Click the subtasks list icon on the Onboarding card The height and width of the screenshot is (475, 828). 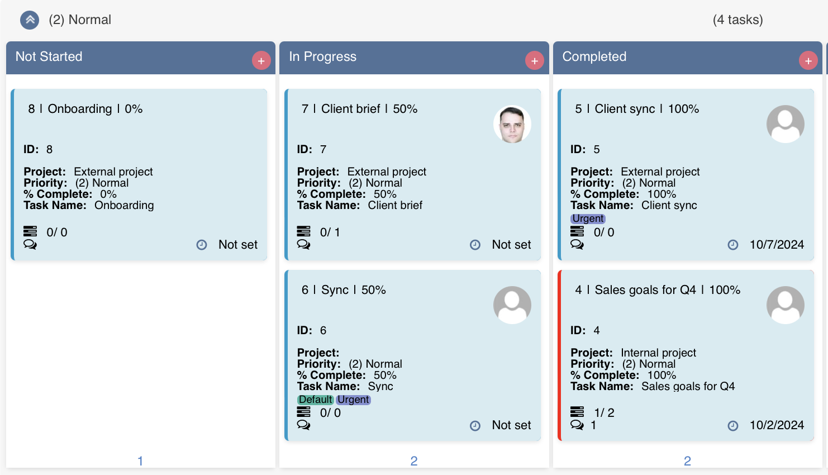click(30, 232)
